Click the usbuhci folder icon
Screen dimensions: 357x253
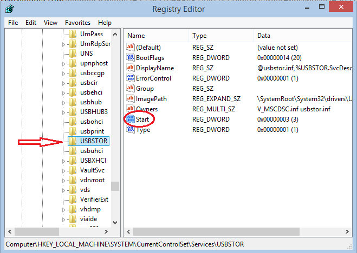[73, 151]
